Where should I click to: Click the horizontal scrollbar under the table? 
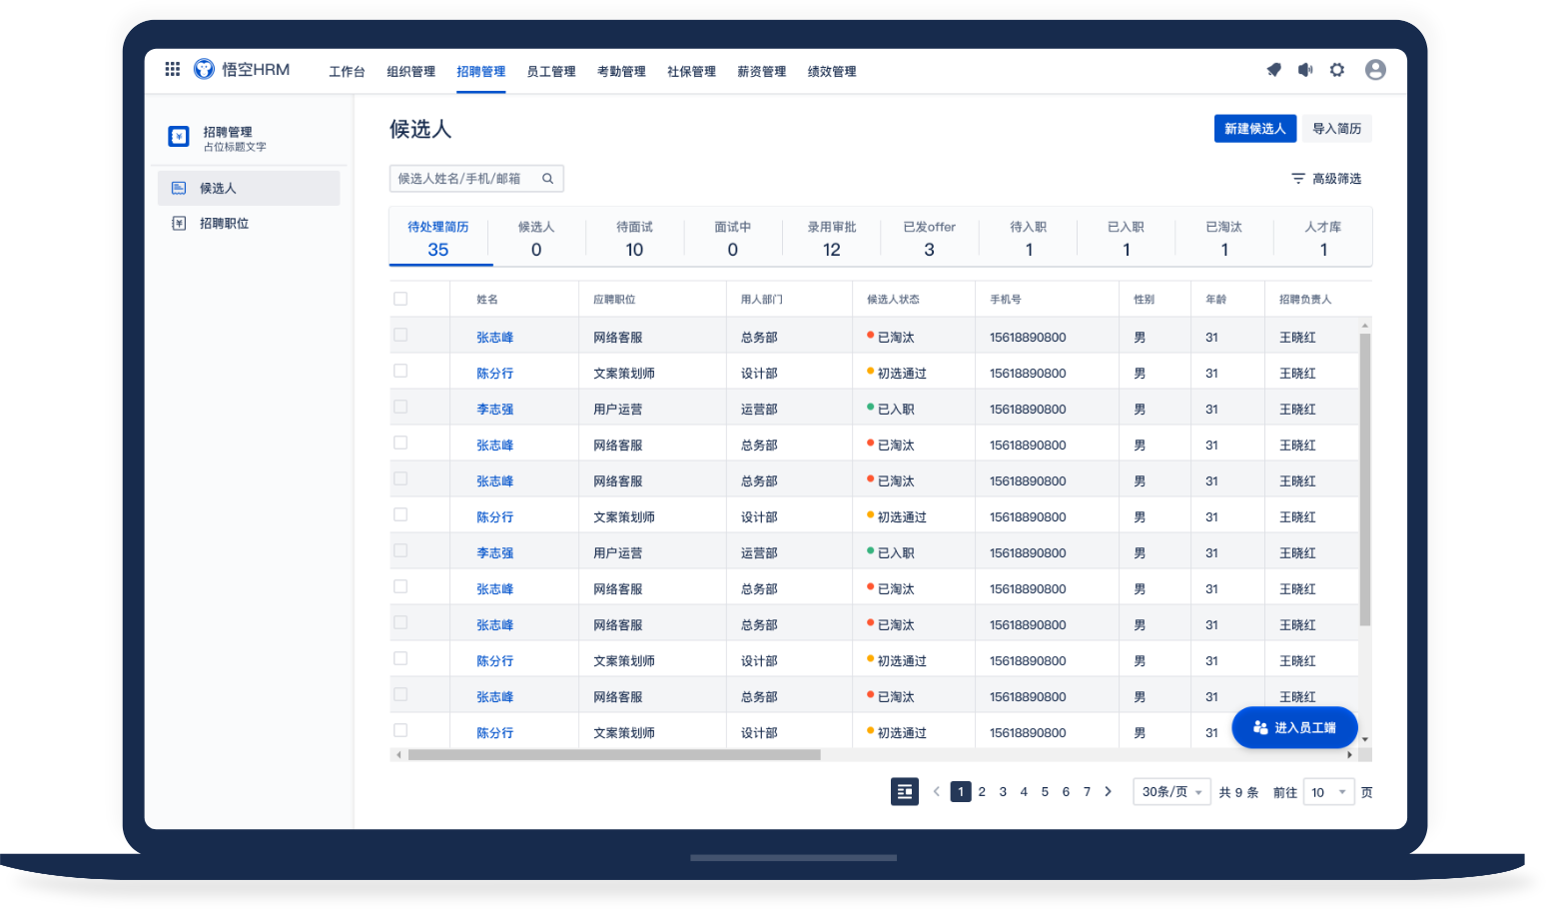[614, 755]
